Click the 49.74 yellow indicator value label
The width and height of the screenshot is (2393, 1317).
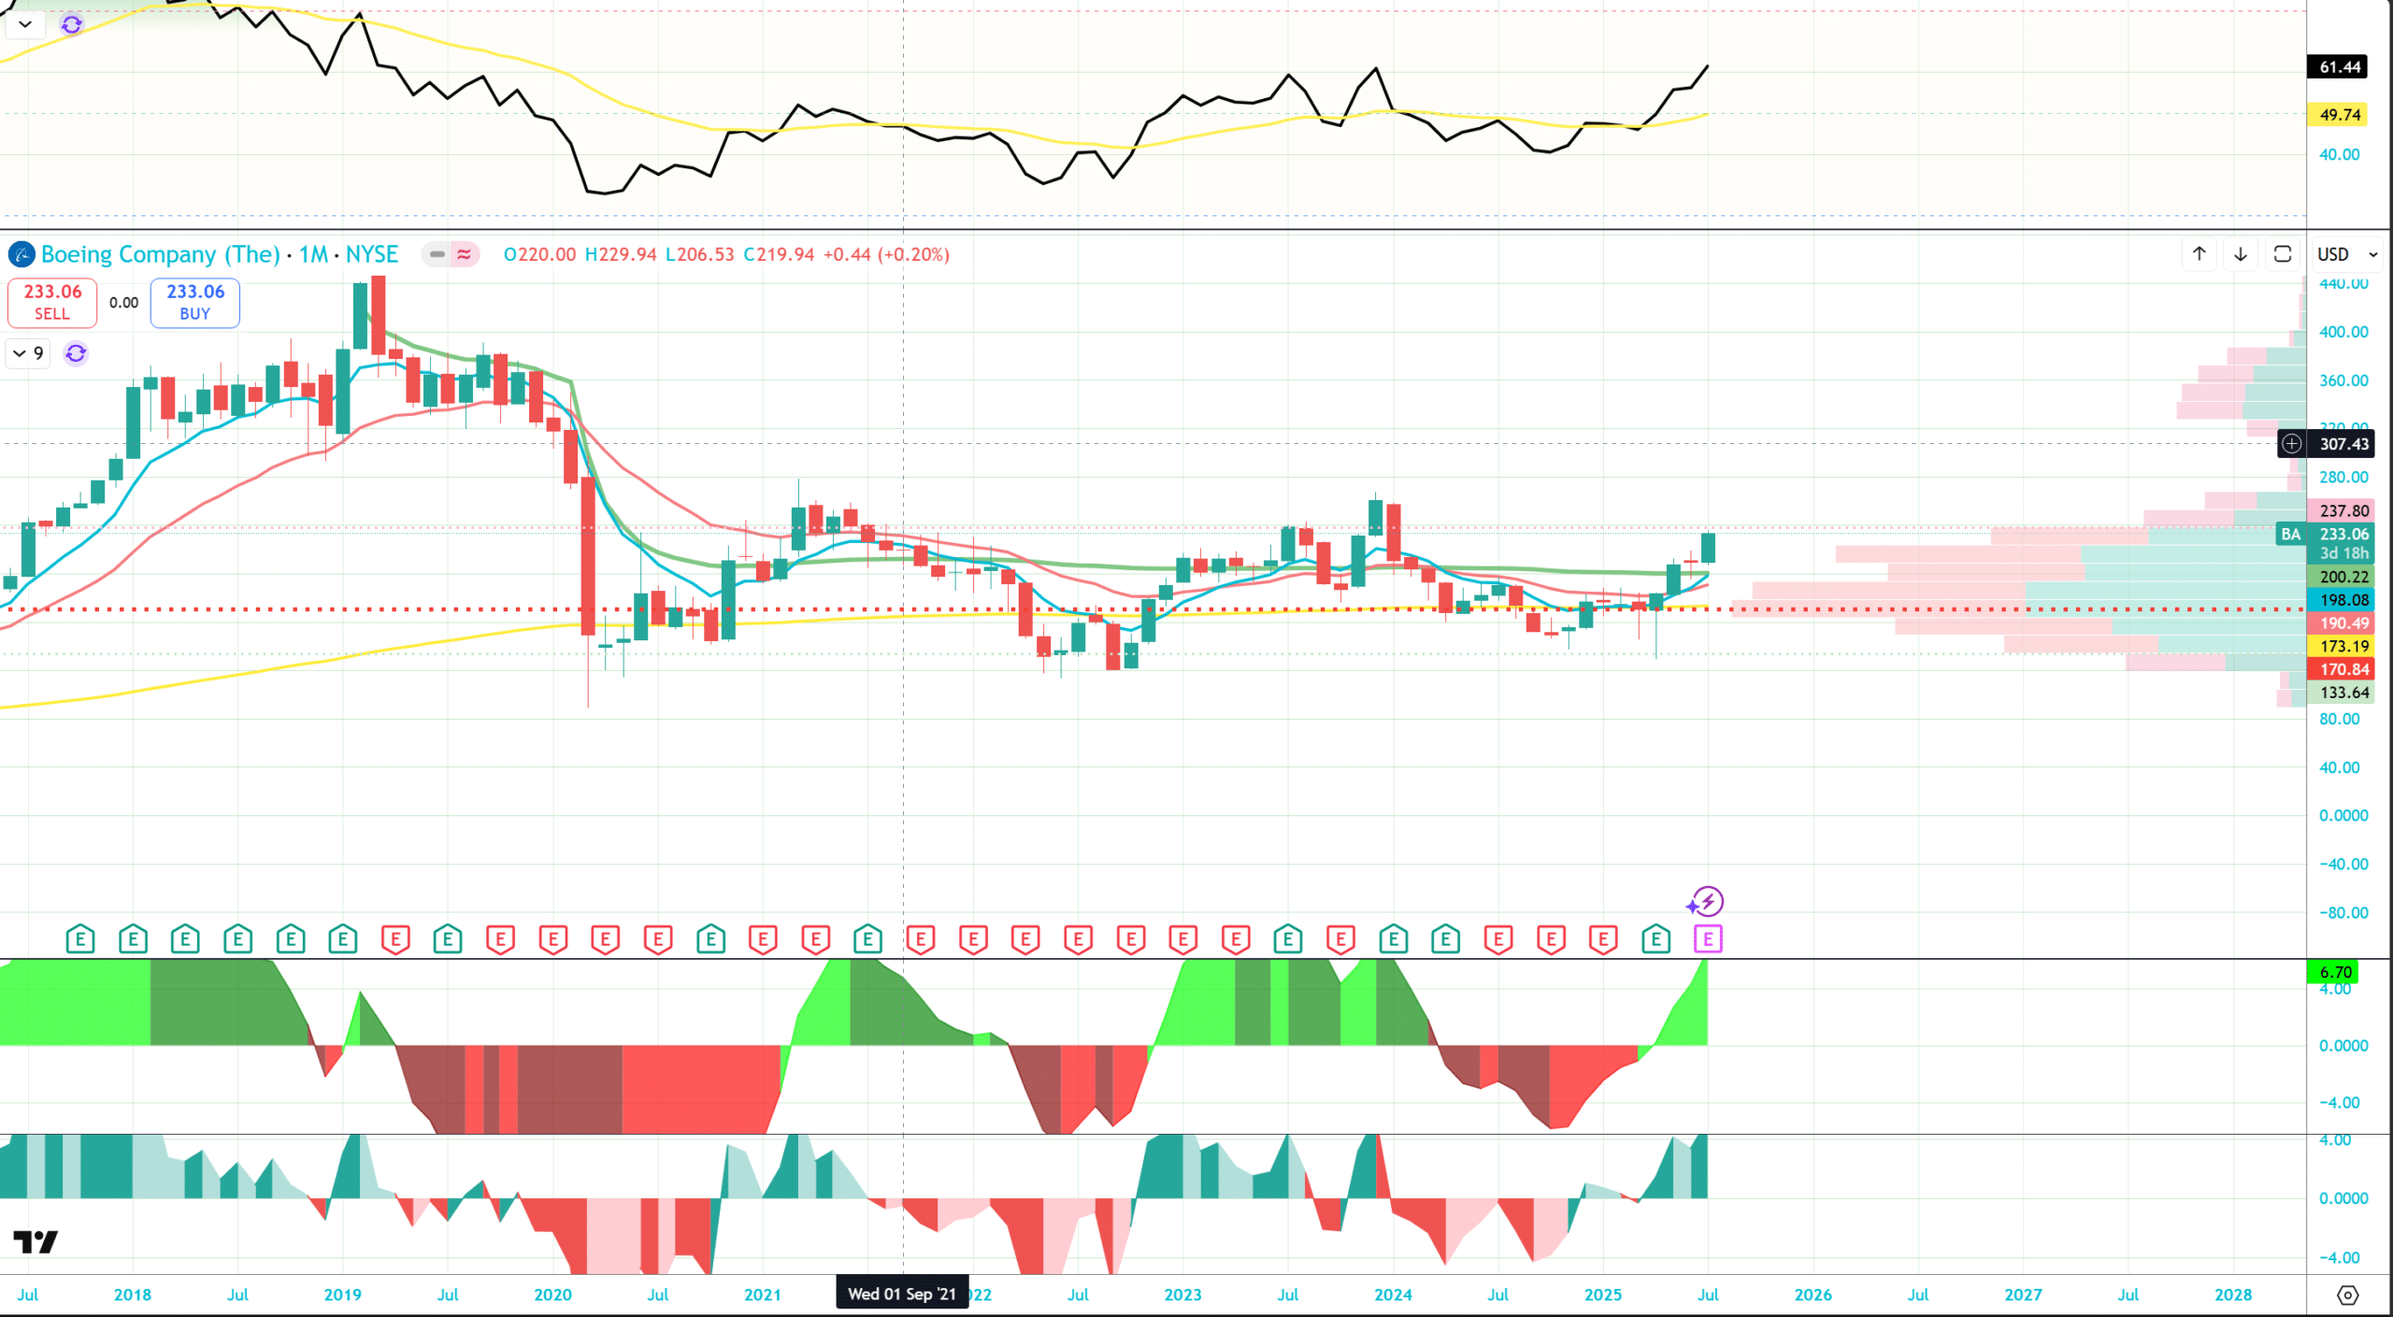[x=2340, y=115]
